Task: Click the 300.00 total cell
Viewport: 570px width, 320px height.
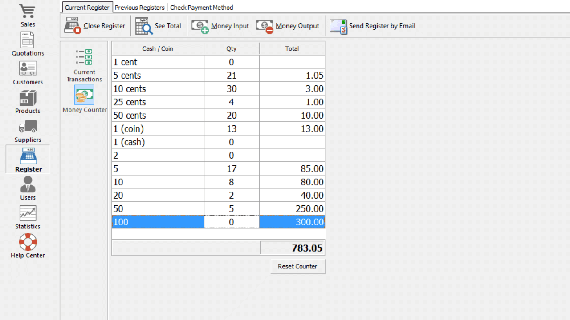Action: click(x=292, y=222)
